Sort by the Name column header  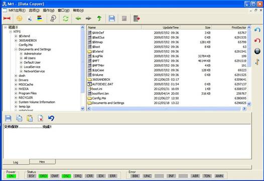pos(114,28)
